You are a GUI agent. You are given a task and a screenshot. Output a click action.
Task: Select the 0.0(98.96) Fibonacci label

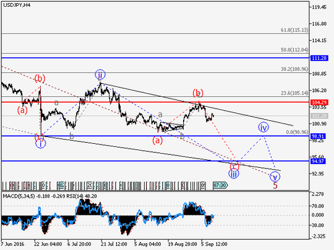click(x=297, y=132)
